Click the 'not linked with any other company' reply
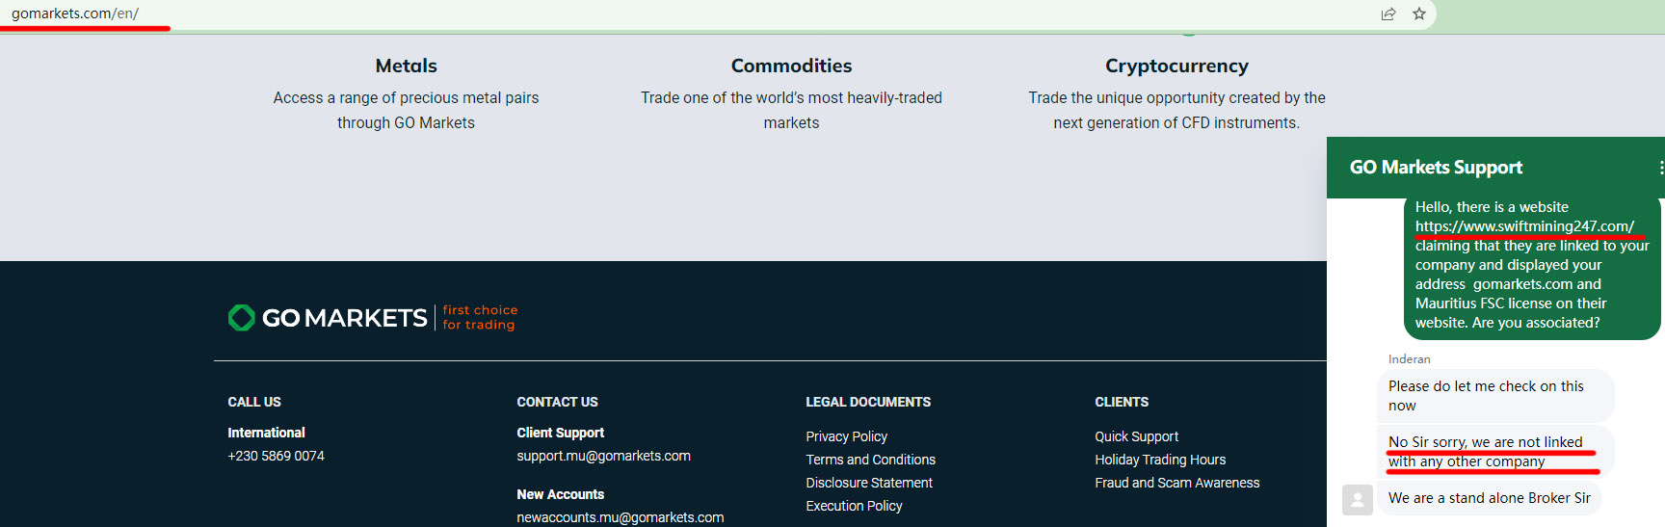The width and height of the screenshot is (1665, 527). click(x=1494, y=451)
